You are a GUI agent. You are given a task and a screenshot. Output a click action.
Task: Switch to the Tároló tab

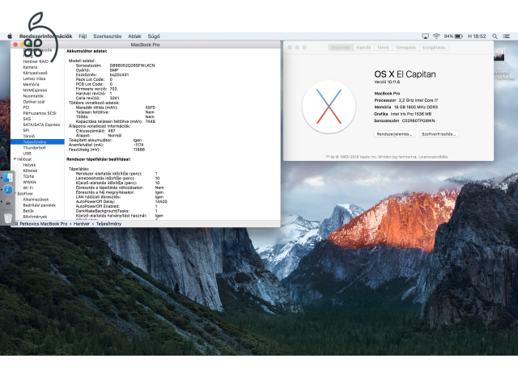coord(383,48)
